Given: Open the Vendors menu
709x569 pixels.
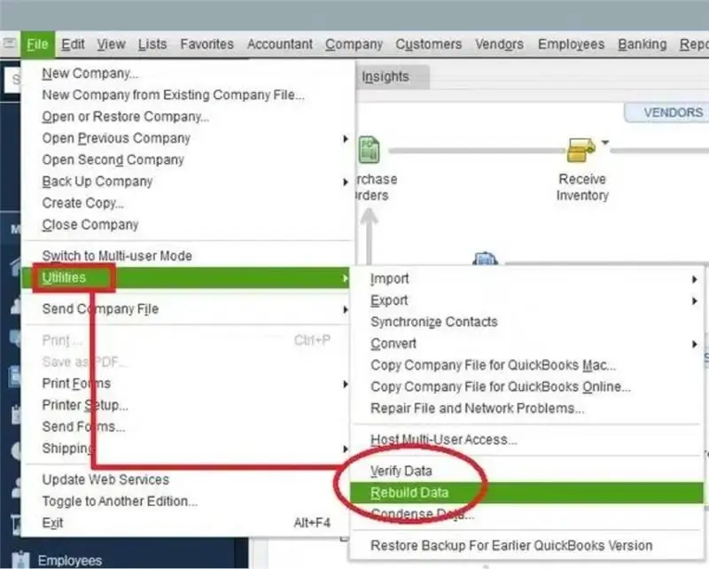Looking at the screenshot, I should coord(499,44).
